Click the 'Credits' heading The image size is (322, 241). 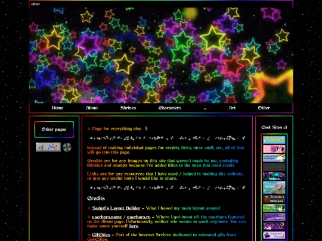coord(96,198)
